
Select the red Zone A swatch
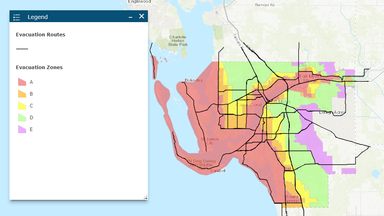[22, 82]
